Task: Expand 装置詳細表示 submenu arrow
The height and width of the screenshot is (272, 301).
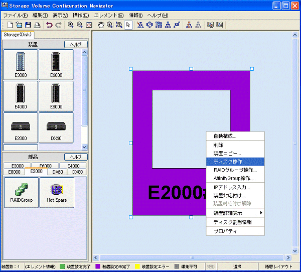Action: tap(260, 213)
